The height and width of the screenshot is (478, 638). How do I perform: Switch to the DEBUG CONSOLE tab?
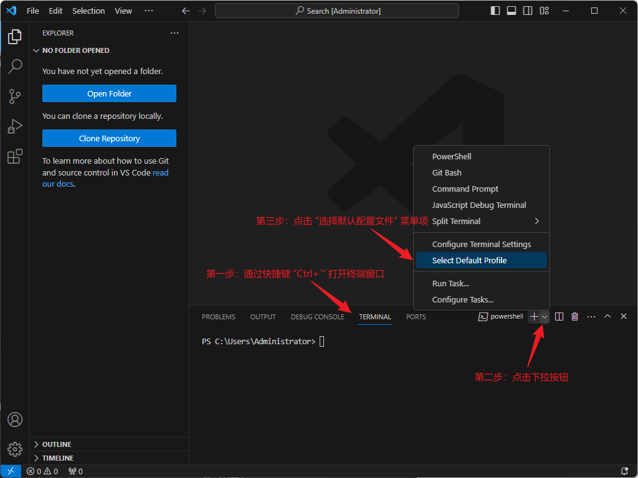tap(317, 317)
